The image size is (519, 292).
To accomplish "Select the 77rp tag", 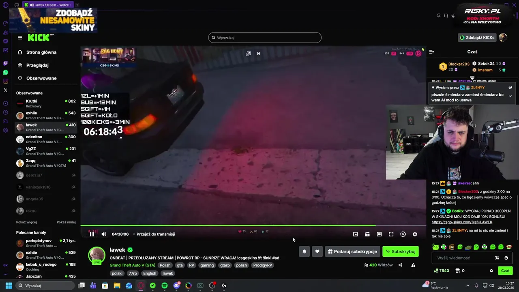I will (133, 273).
